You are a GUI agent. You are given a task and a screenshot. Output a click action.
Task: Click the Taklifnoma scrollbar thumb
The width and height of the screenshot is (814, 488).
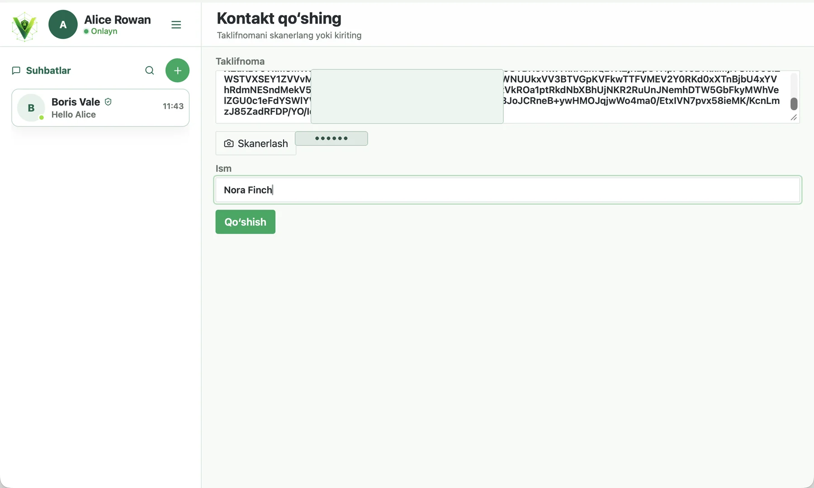point(794,104)
